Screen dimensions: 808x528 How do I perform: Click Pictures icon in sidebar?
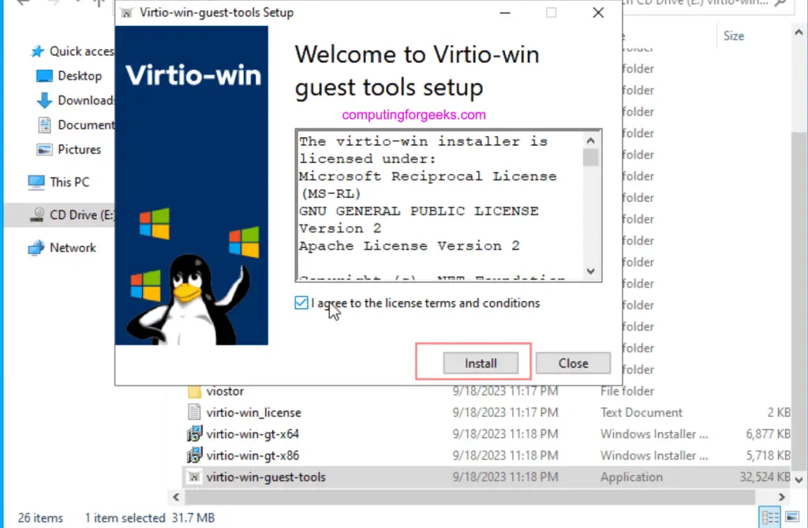click(x=44, y=150)
